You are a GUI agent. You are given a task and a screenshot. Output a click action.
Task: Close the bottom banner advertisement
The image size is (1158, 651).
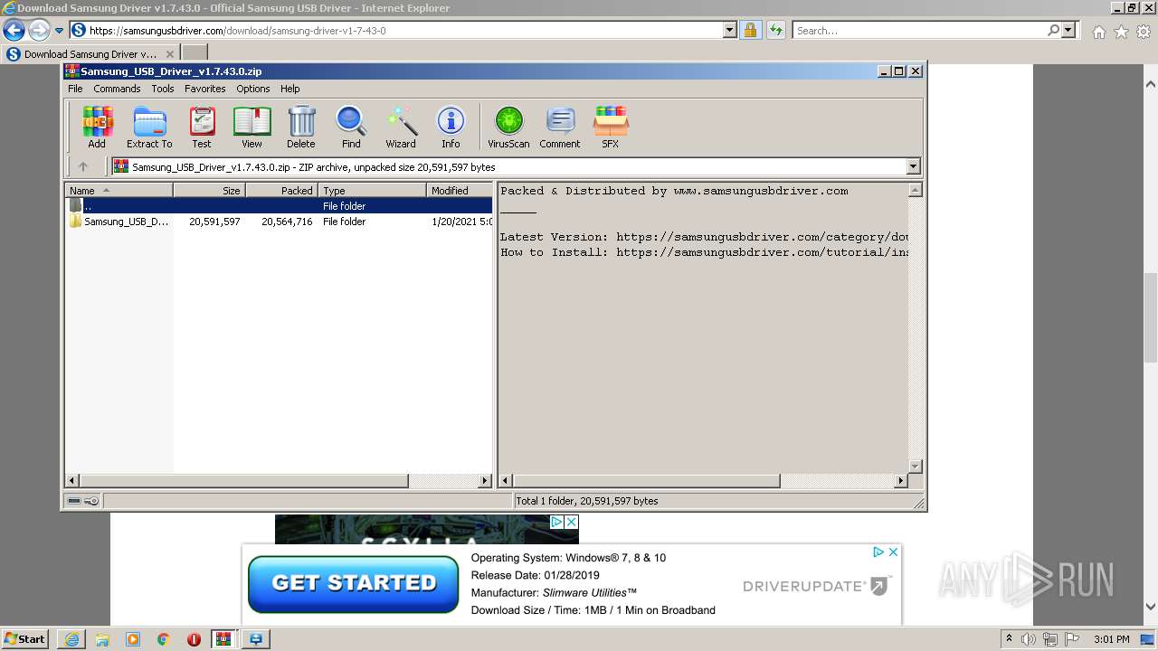coord(893,552)
